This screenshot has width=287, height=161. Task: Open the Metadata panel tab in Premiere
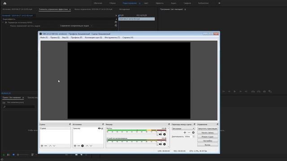tap(125, 9)
